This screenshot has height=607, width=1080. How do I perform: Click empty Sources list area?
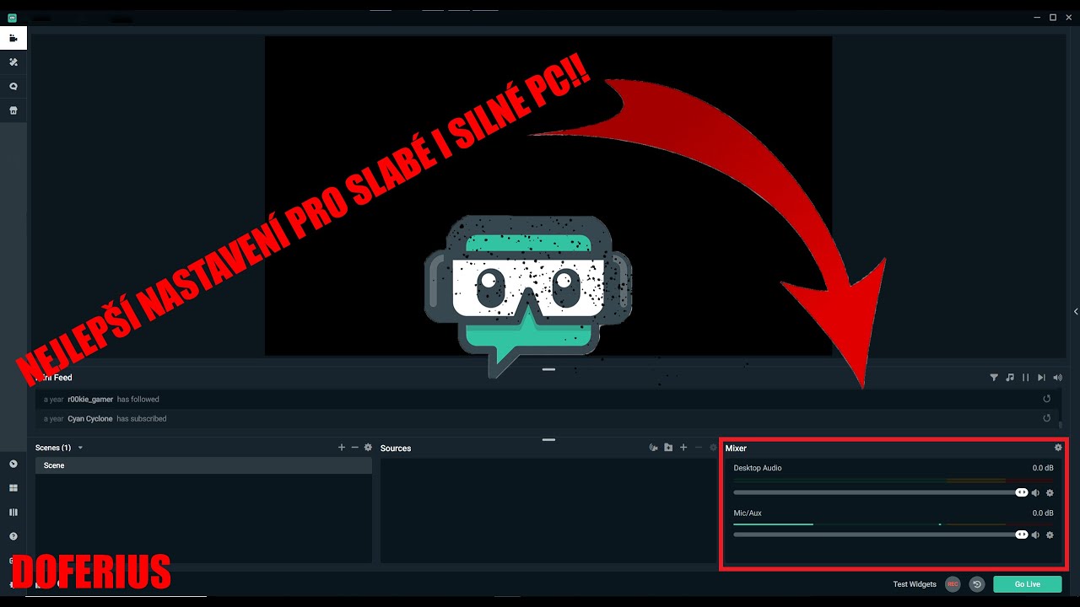coord(548,511)
